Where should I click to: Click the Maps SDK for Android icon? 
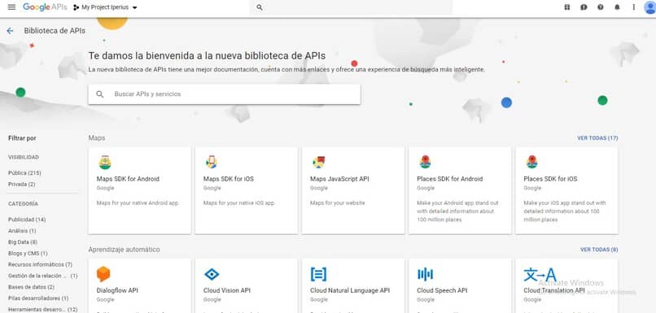coord(105,162)
